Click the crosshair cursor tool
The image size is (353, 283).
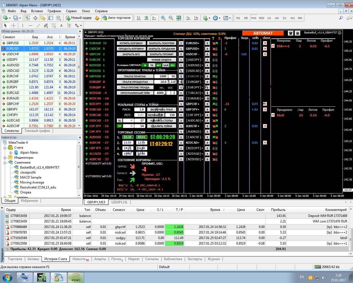pyautogui.click(x=13, y=25)
